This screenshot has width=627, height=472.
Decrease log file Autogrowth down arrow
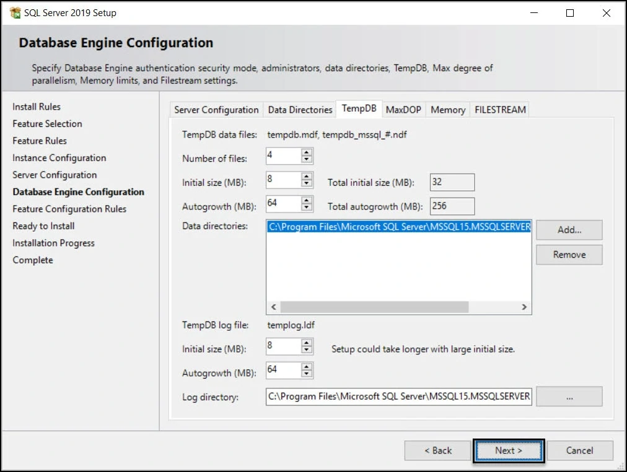[x=307, y=374]
